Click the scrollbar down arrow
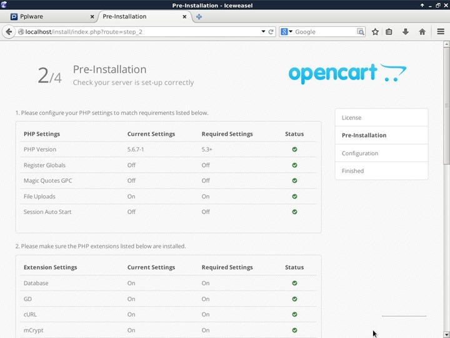This screenshot has width=450, height=338. tap(446, 335)
